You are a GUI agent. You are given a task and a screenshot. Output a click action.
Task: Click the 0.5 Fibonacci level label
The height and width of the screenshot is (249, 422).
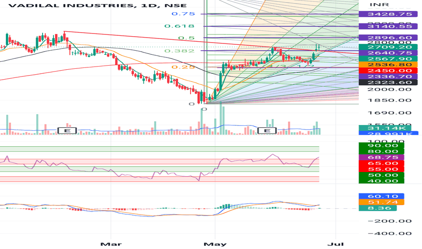pos(187,38)
